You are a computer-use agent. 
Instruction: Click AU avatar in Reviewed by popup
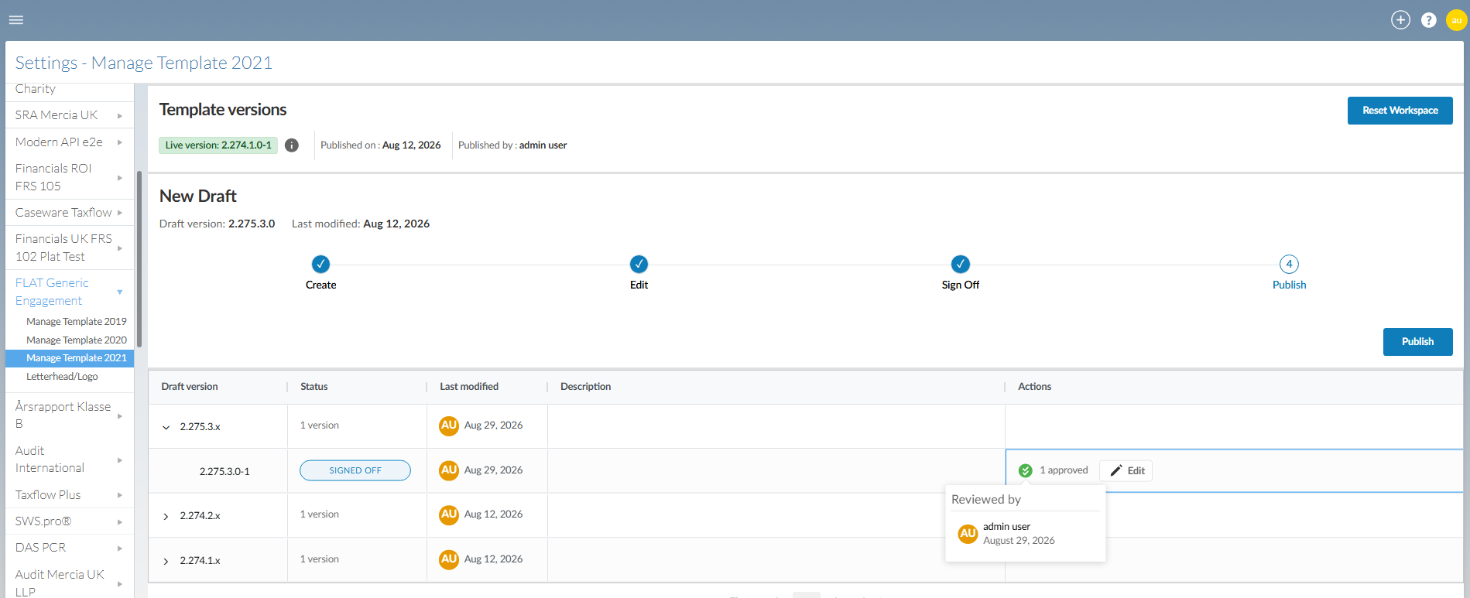(968, 534)
